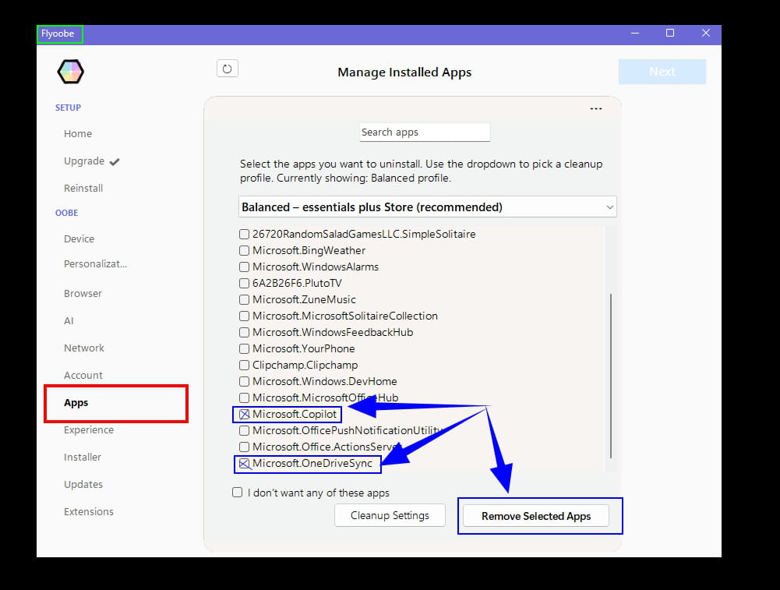Check the Clipchamp.Clipchamp checkbox

coord(244,365)
